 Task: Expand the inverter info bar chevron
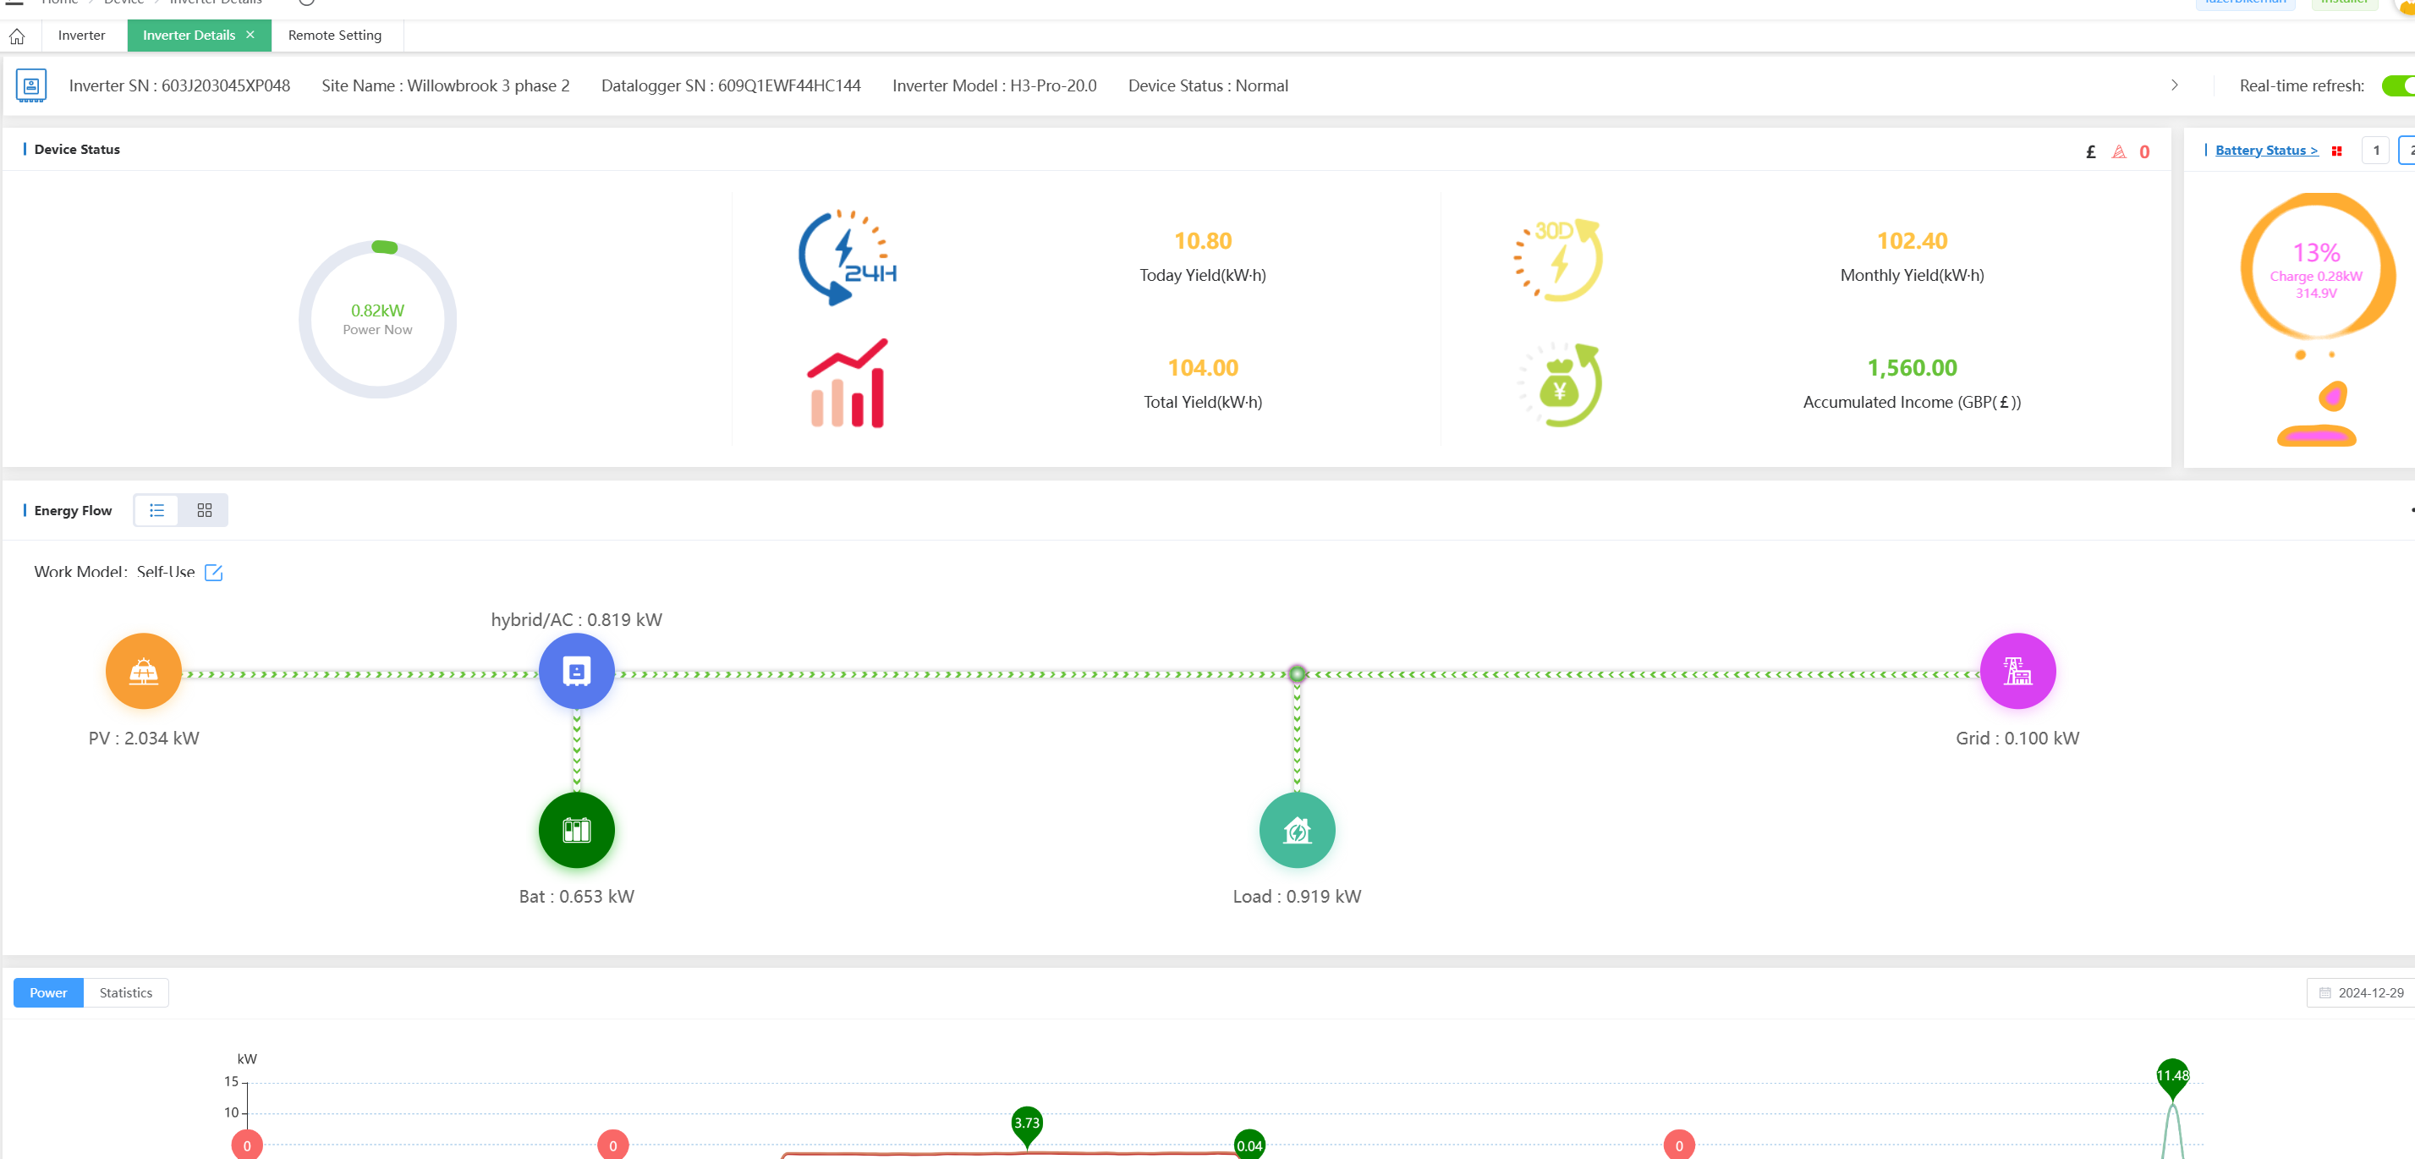[2175, 85]
